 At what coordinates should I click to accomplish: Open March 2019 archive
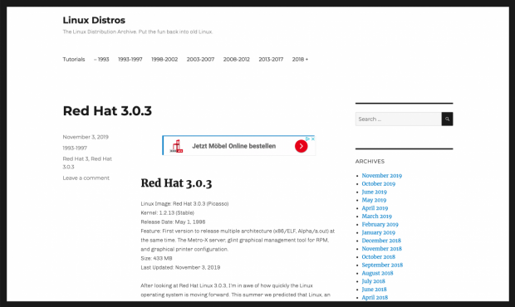pos(377,217)
